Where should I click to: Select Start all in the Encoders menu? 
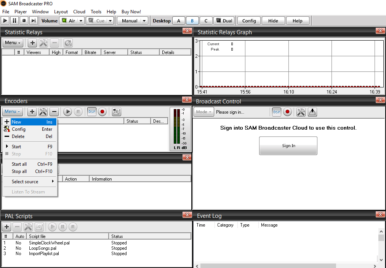[30, 164]
